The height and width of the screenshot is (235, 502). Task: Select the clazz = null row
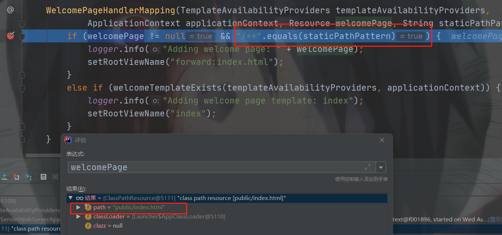[x=227, y=225]
